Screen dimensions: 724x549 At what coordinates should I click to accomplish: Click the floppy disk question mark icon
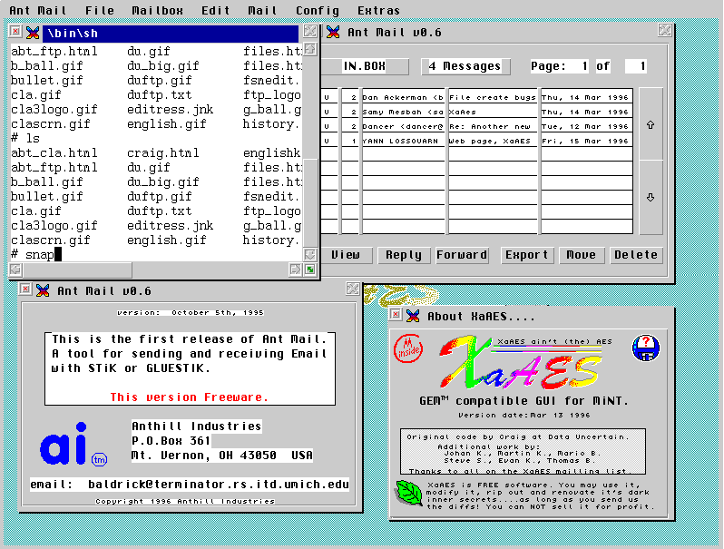pyautogui.click(x=644, y=348)
